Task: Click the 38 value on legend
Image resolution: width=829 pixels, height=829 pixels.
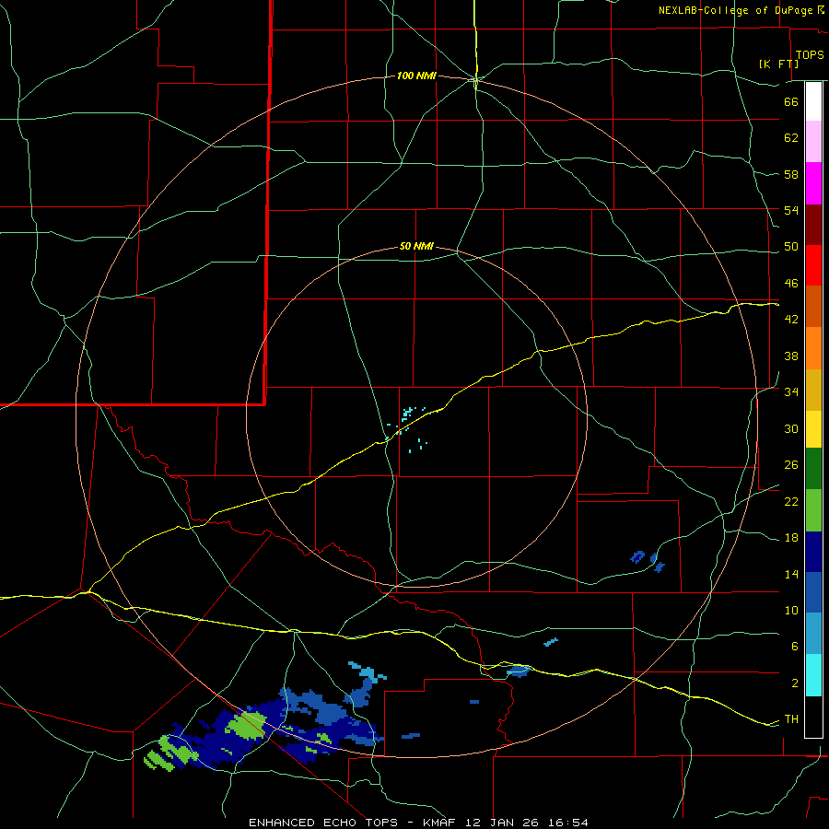Action: coord(791,356)
